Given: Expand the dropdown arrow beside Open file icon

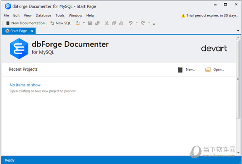Looking at the screenshot, I should tap(84, 23).
